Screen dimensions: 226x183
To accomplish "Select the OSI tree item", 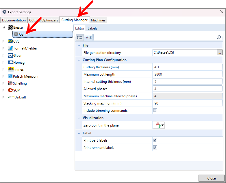I will coord(43,34).
